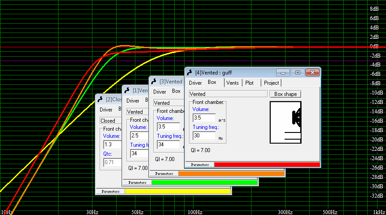Open the Plot tab in [4]Vented window
This screenshot has height=215, width=386.
tap(249, 83)
